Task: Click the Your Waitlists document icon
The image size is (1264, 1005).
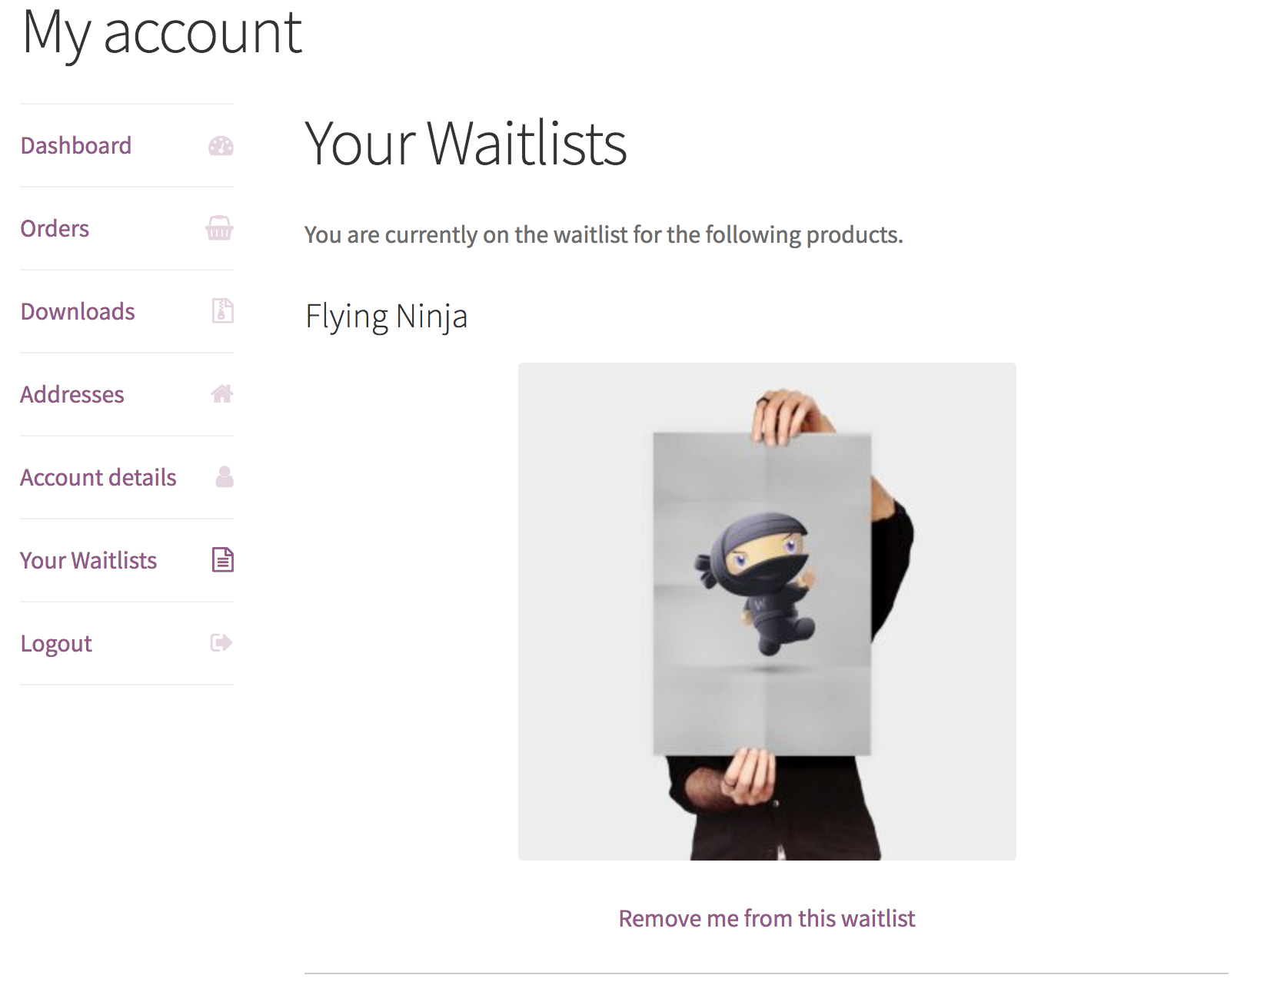Action: pos(221,561)
